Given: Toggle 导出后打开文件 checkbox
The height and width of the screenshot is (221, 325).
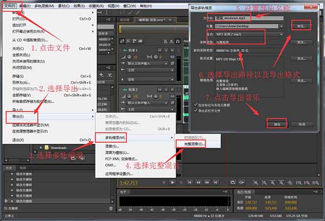Looking at the screenshot, I should [196, 110].
